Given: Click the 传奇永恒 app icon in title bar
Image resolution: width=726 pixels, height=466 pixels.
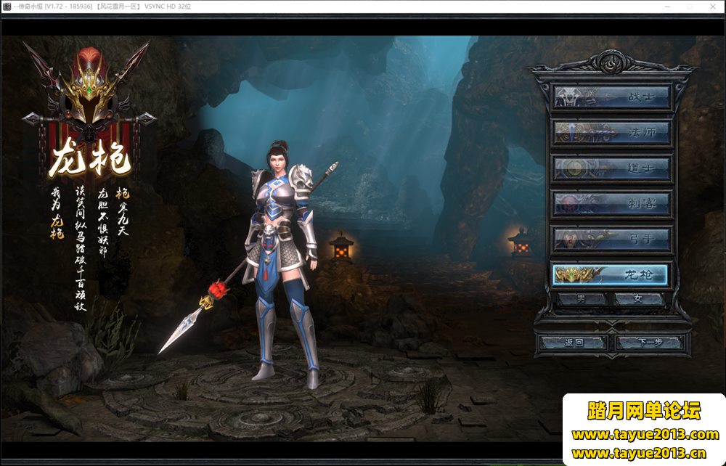Looking at the screenshot, I should tap(7, 7).
